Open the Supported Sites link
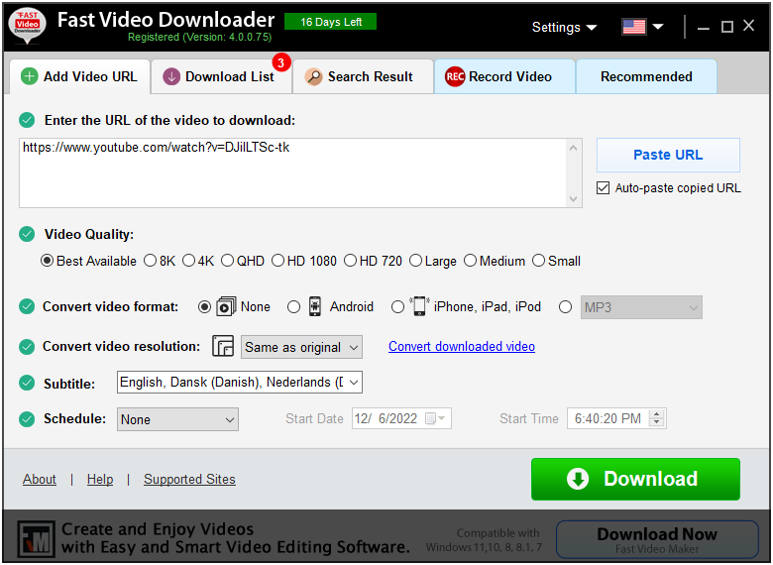773x565 pixels. [189, 479]
